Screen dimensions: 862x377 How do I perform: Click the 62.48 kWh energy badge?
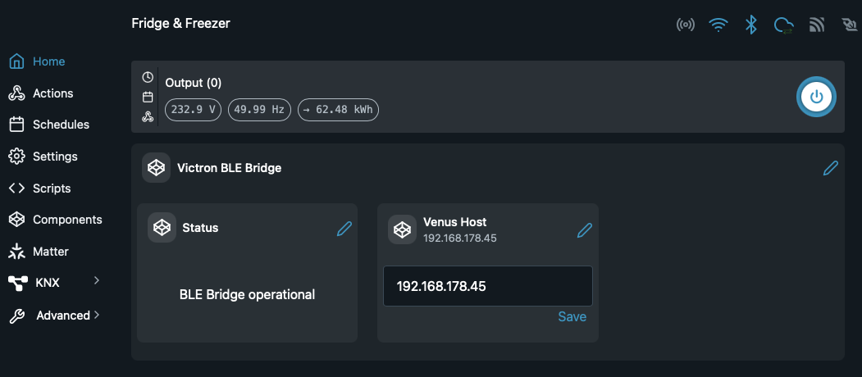[338, 109]
